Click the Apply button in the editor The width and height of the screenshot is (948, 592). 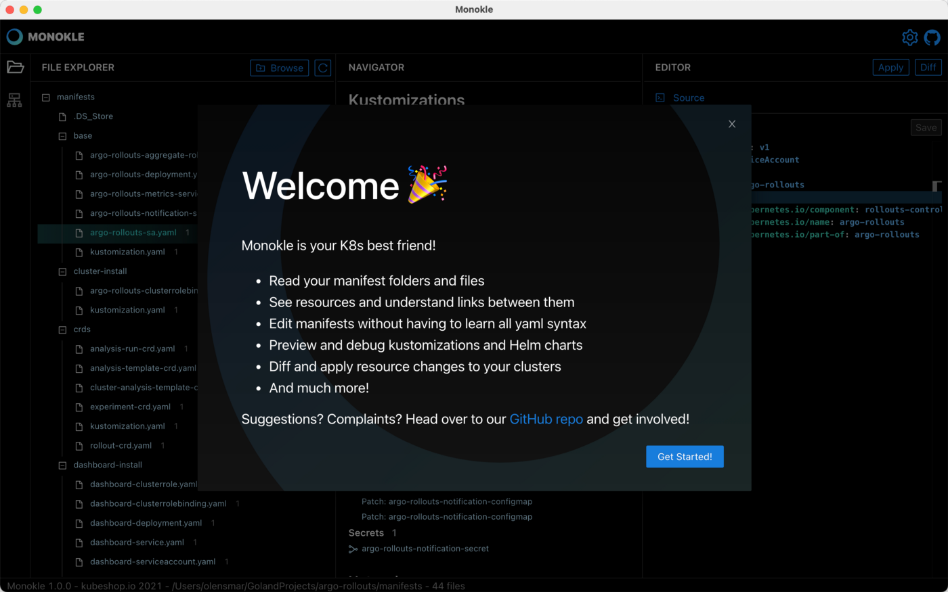point(890,68)
